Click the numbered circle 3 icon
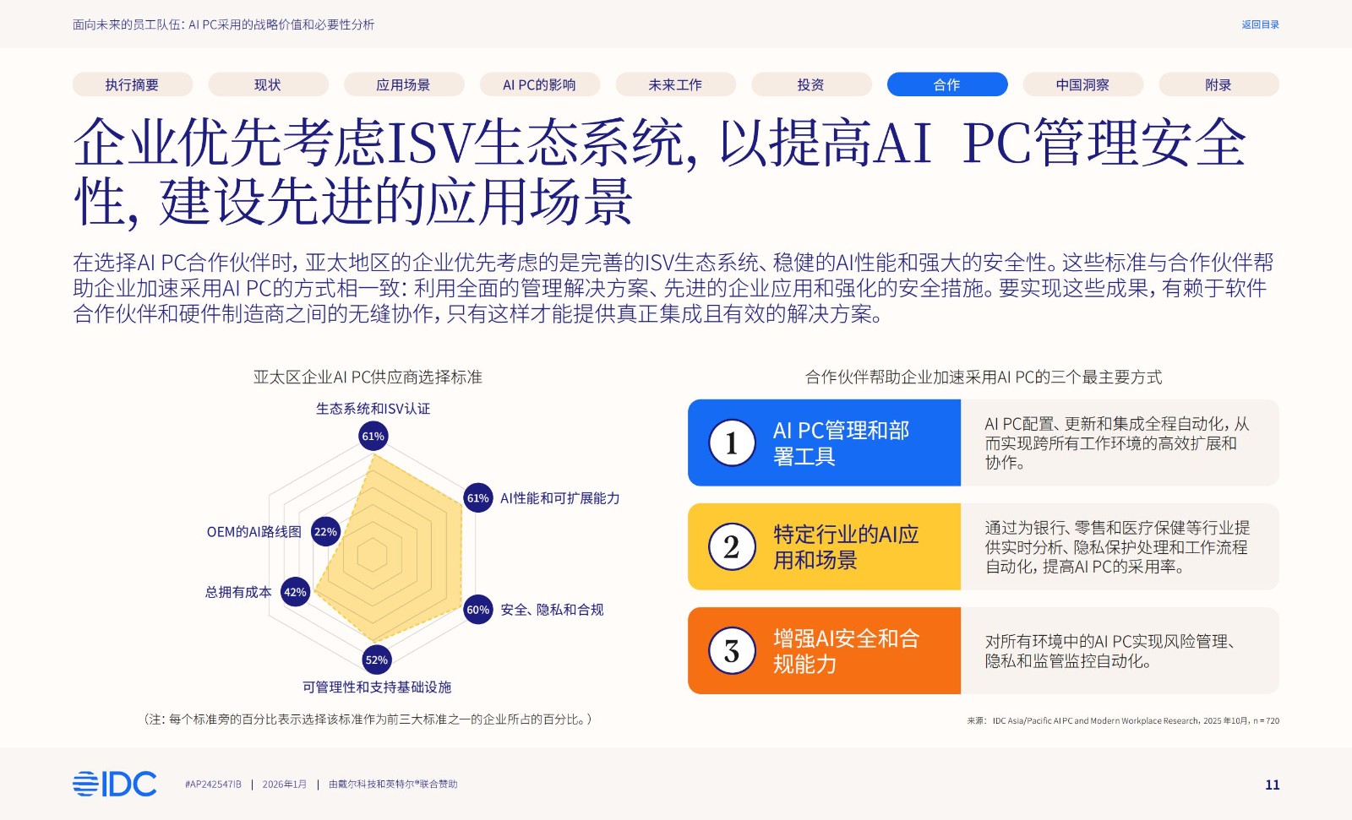 point(732,651)
